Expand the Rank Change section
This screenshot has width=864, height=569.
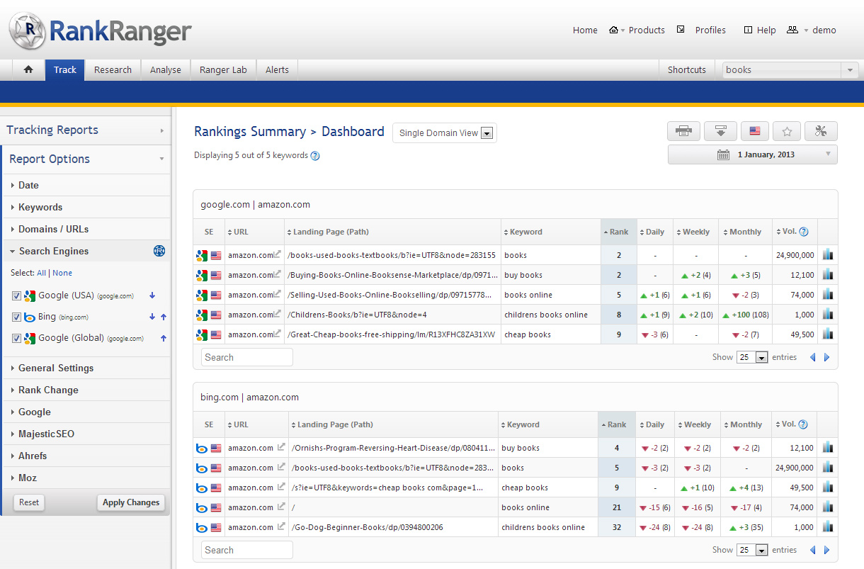(x=48, y=390)
